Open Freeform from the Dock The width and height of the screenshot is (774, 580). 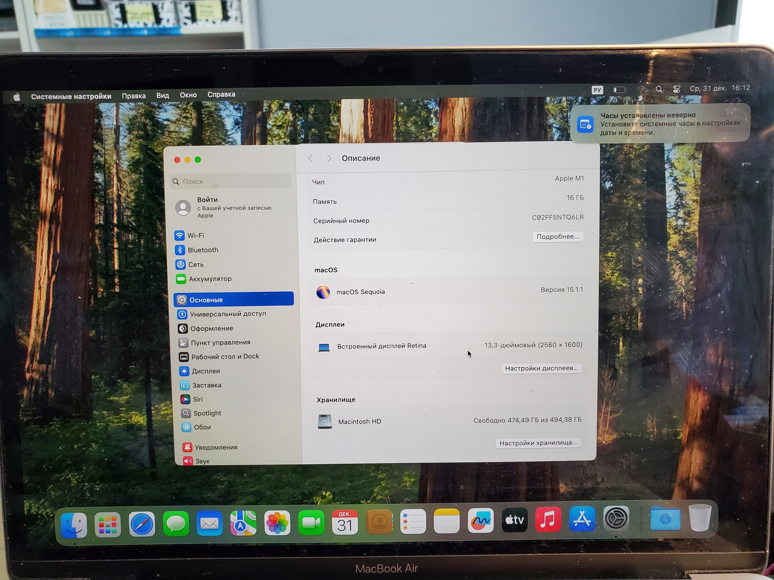pos(480,521)
